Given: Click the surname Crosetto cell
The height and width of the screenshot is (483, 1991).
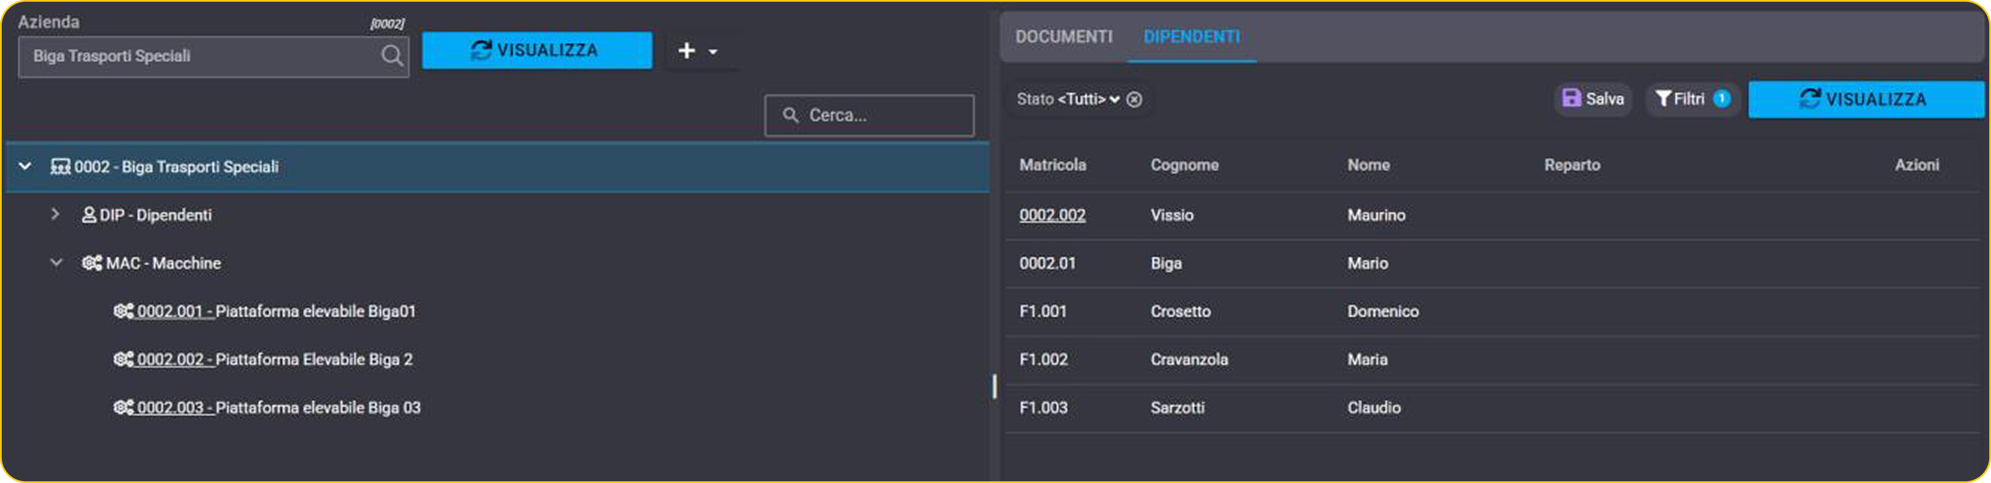Looking at the screenshot, I should [1180, 311].
